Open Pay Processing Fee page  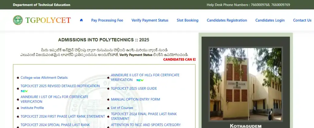click(107, 20)
